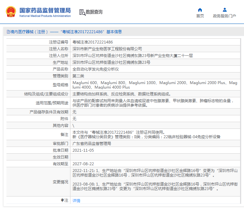This screenshot has width=244, height=211.
Task: Click the 管理类别 row label
Action: (60, 76)
